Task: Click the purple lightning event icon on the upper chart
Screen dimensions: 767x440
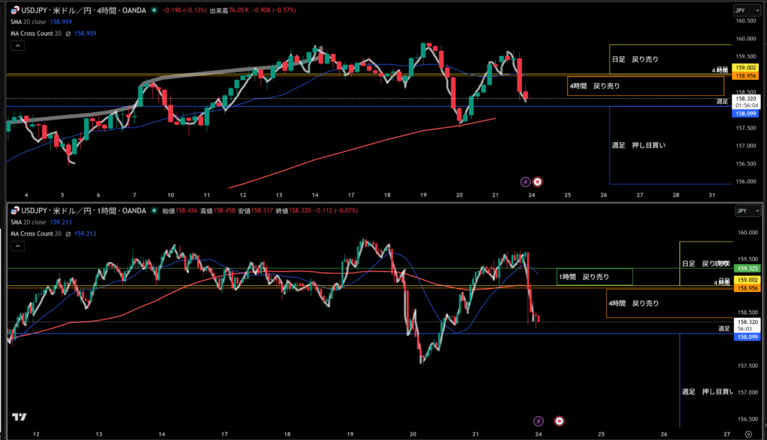Action: (525, 181)
